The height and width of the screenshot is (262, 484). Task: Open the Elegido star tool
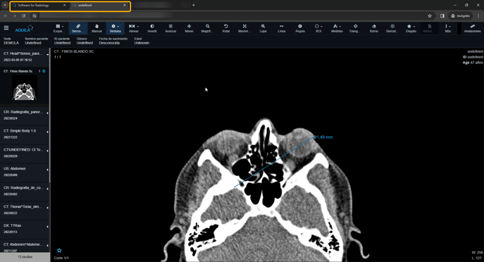[411, 28]
